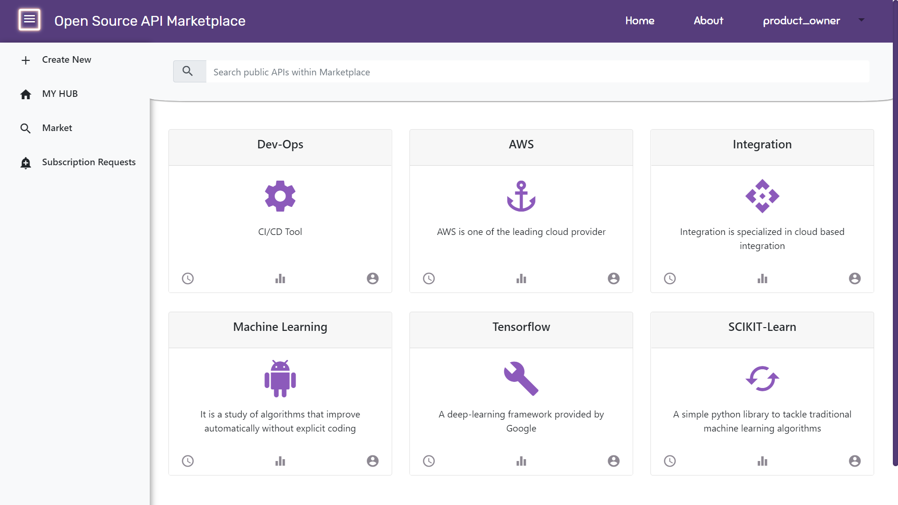This screenshot has height=505, width=898.
Task: Click the search magnifier icon button
Action: click(x=188, y=72)
